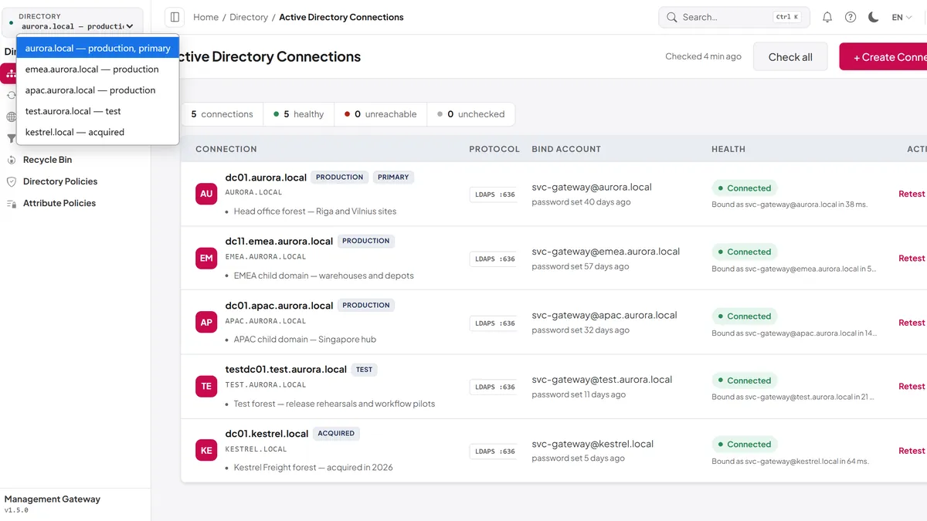Retest the dc01.aurora.local connection
The image size is (927, 521).
(x=912, y=194)
